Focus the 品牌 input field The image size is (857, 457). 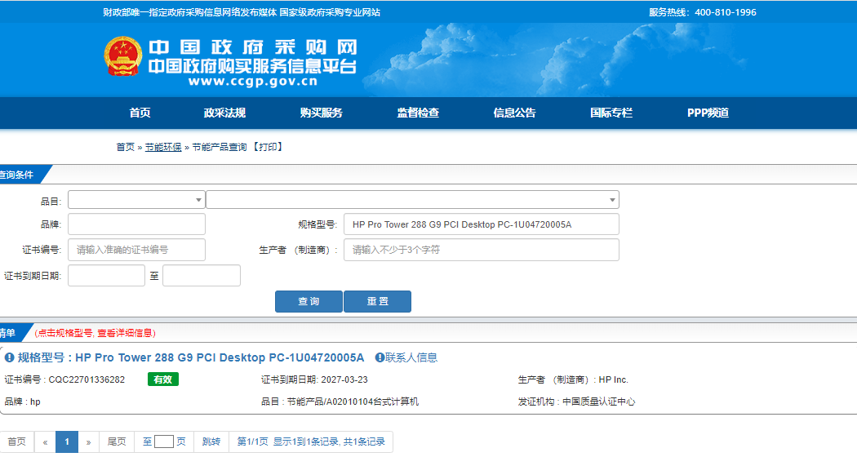click(x=136, y=224)
